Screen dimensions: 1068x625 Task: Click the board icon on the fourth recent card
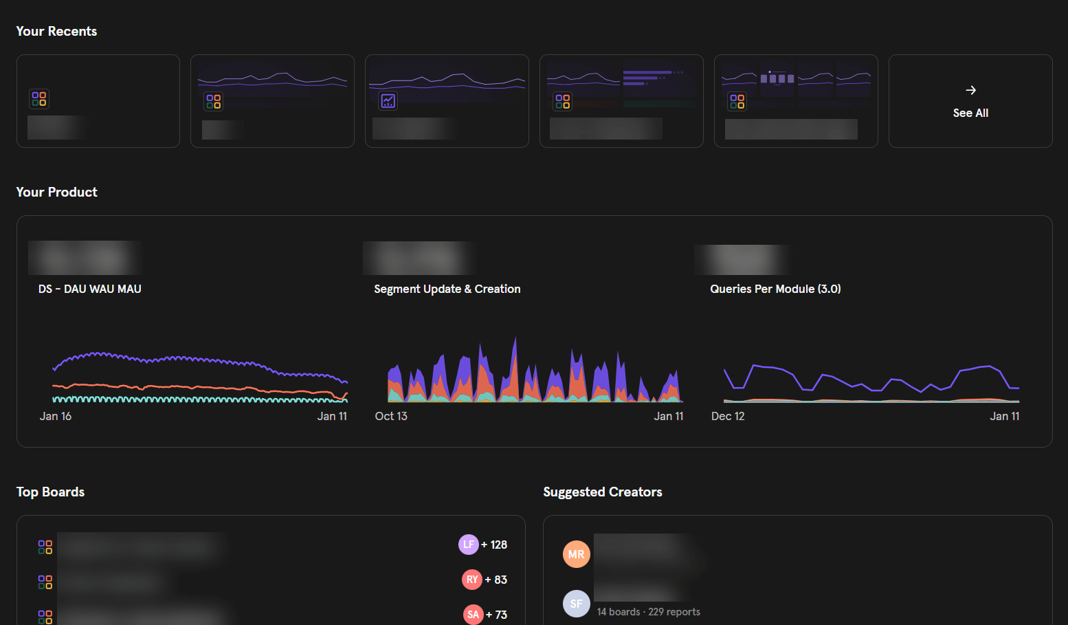point(562,102)
